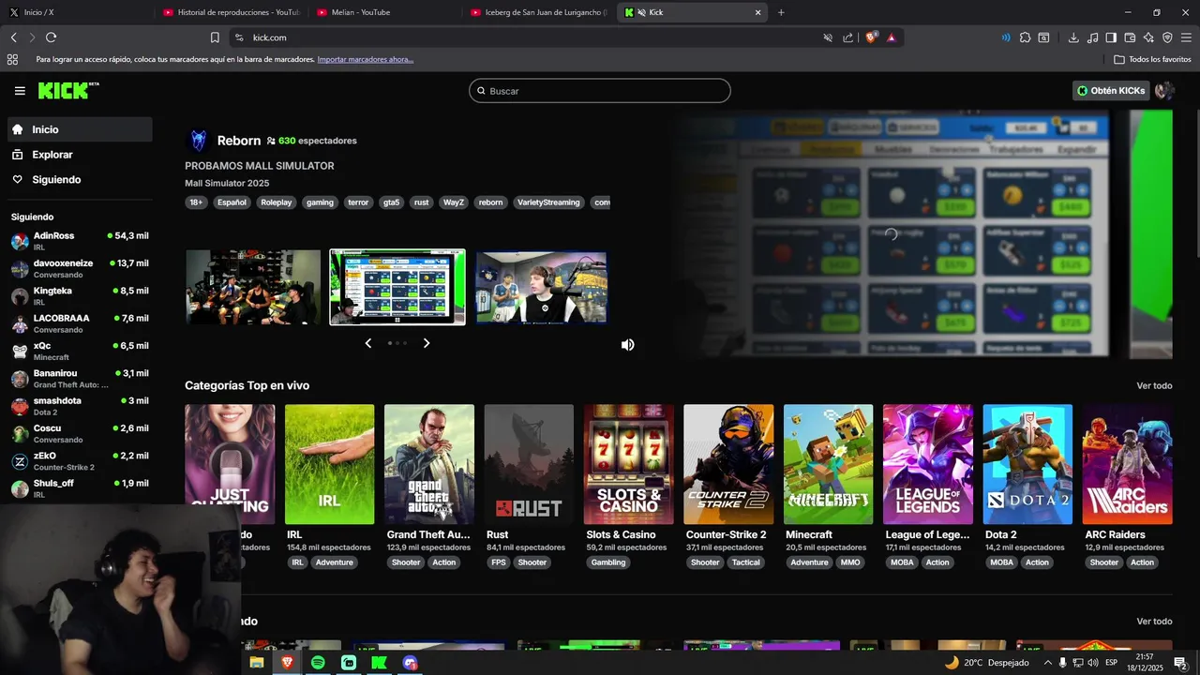Click Ver todo beside Categorías Top en vivo

1154,385
